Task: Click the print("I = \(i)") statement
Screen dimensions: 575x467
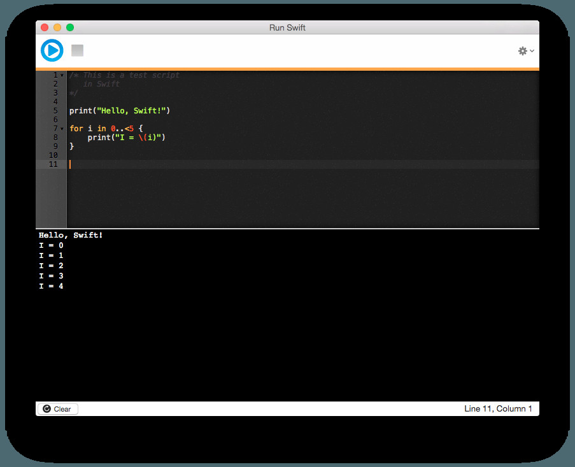Action: tap(127, 138)
